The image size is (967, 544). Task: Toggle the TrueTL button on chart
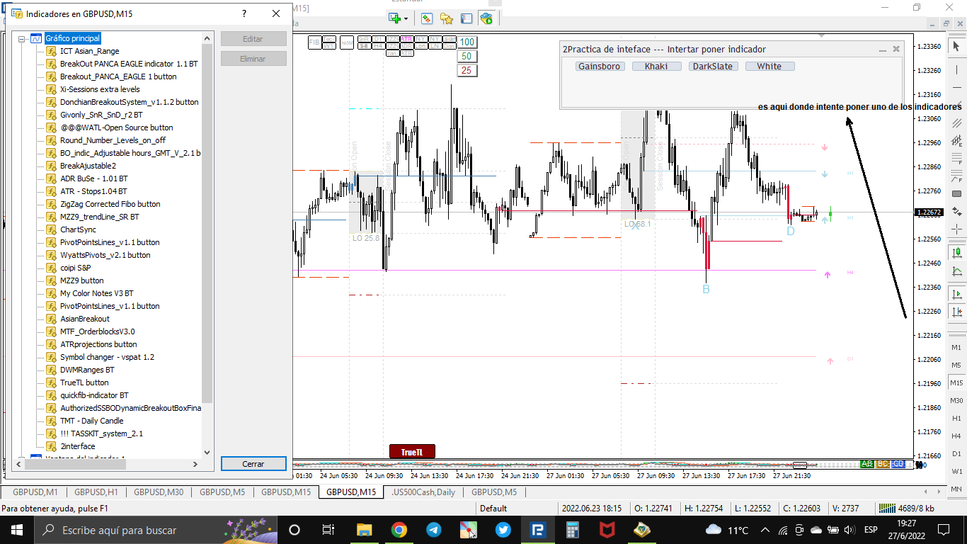point(412,452)
